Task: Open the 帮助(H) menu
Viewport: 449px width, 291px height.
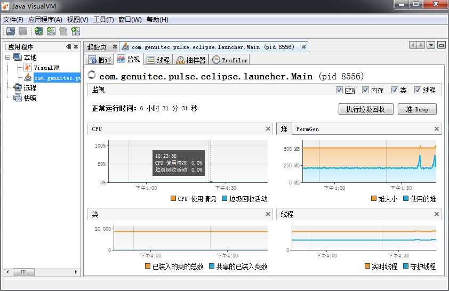Action: coord(157,20)
